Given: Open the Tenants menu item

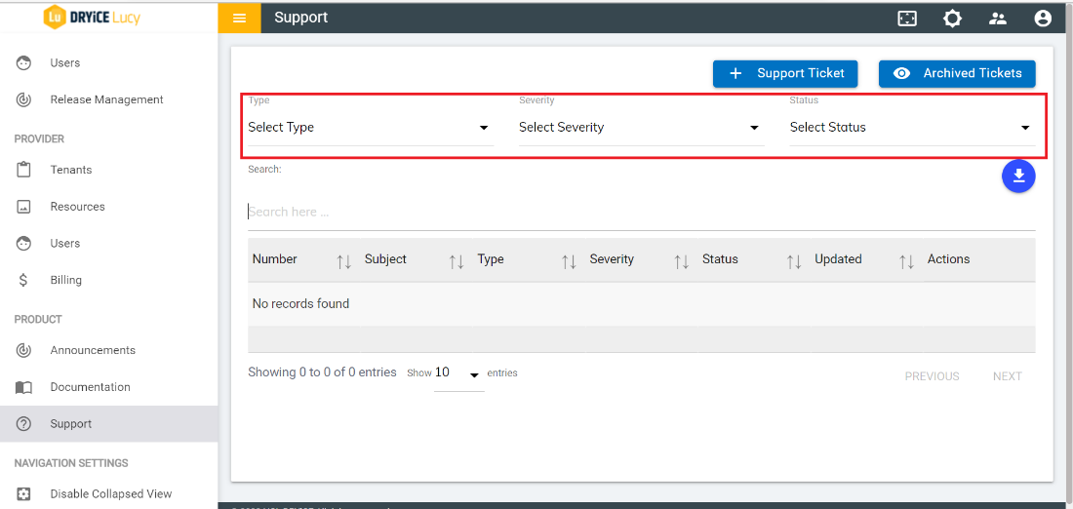Looking at the screenshot, I should 71,170.
